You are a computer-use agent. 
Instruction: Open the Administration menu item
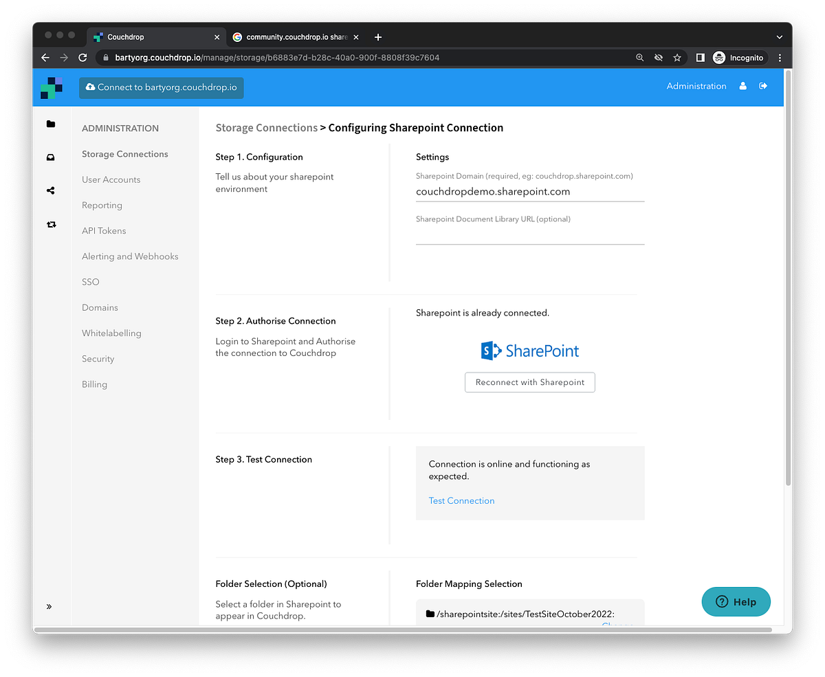696,86
